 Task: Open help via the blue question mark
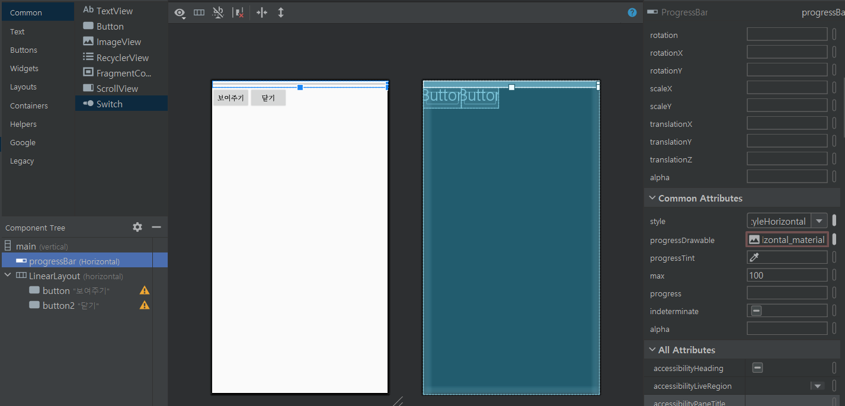click(632, 12)
